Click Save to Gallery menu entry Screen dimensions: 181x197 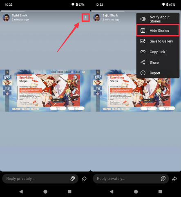[158, 41]
